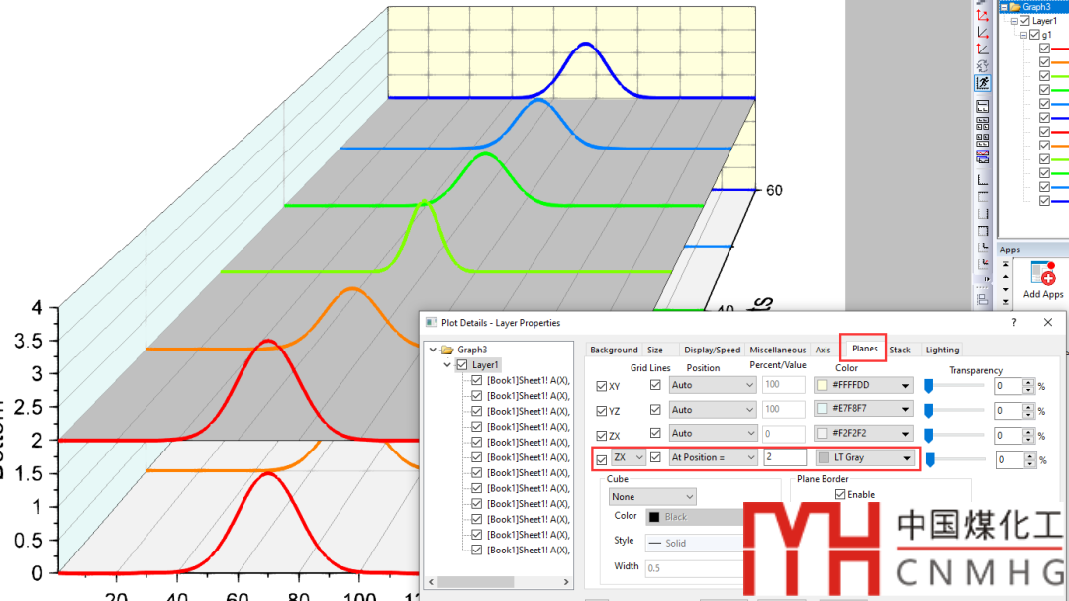Open the Miscellaneous tab
The image size is (1069, 601).
[x=777, y=350]
